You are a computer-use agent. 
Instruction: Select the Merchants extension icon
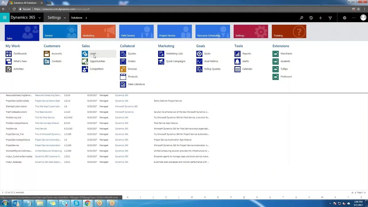[276, 54]
